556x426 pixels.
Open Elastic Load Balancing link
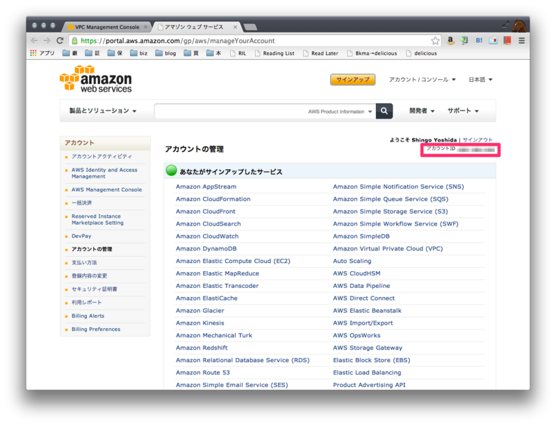367,373
